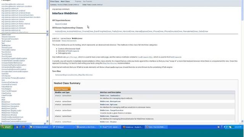
Task: Click the class list frame scroll down arrow
Action: (47, 121)
